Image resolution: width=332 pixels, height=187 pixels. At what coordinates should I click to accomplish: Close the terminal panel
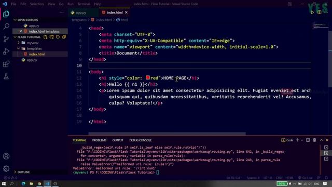[x=327, y=140]
